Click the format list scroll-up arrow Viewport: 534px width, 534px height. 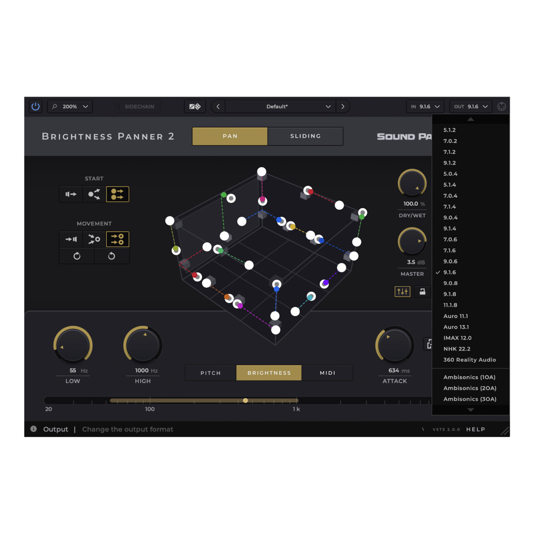coord(470,119)
